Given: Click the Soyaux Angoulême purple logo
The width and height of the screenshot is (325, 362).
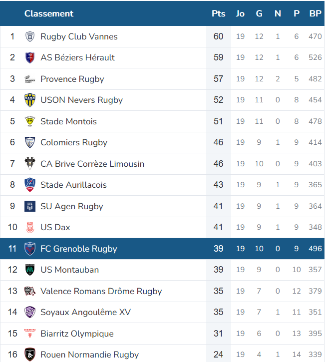Looking at the screenshot, I should (30, 312).
